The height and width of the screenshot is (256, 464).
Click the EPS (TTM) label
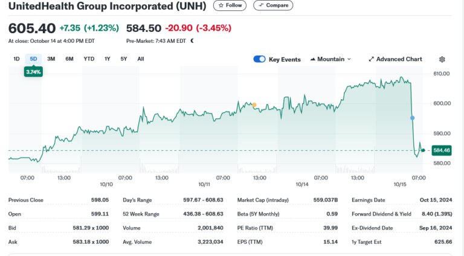pyautogui.click(x=250, y=242)
